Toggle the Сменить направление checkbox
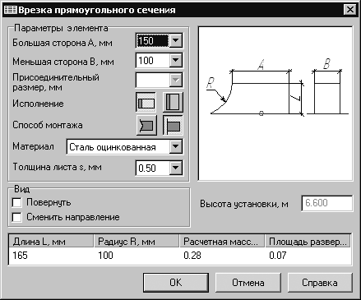This screenshot has height=300, width=361. click(17, 218)
